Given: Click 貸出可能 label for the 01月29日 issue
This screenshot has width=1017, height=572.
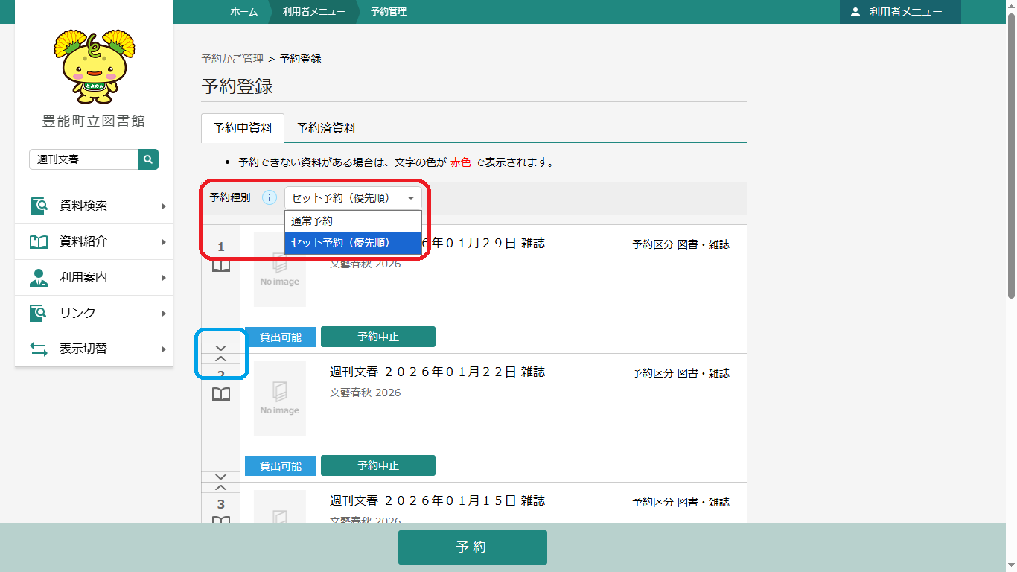Looking at the screenshot, I should coord(281,337).
